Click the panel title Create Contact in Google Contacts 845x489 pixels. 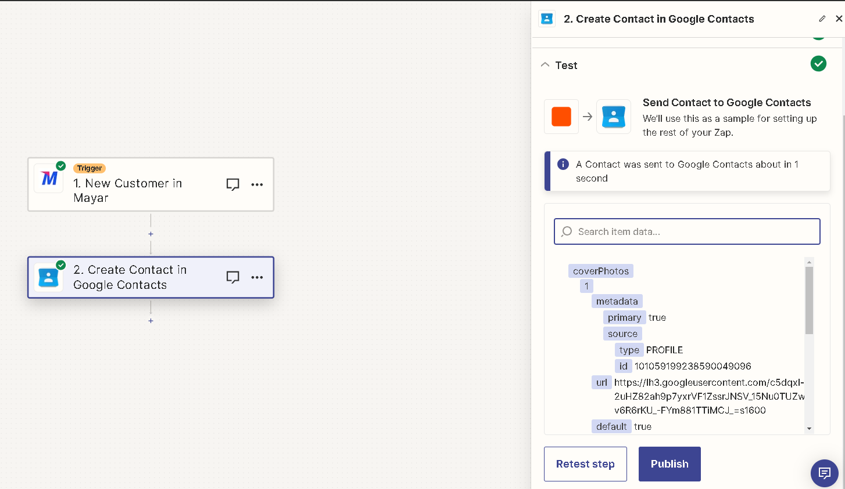pos(659,19)
